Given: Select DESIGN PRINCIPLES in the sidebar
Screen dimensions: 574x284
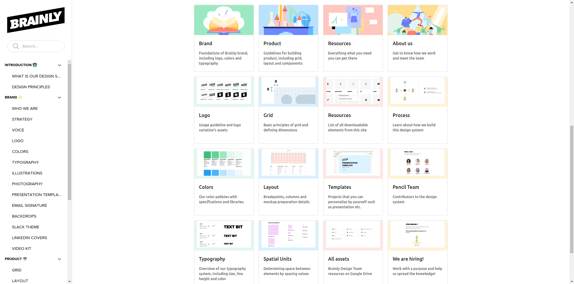Looking at the screenshot, I should 31,87.
